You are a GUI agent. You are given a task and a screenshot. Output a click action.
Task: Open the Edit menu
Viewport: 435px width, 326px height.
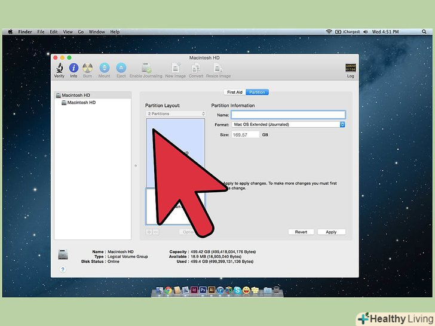54,32
